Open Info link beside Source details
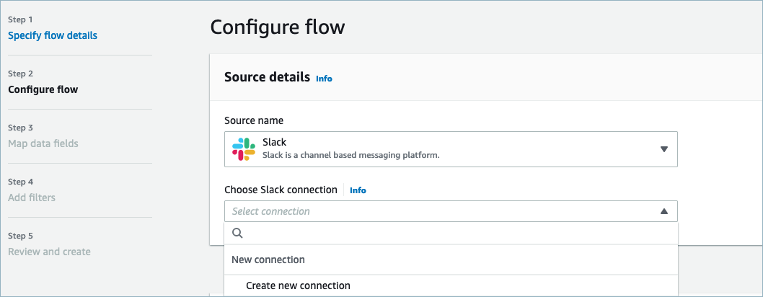763x297 pixels. click(x=324, y=78)
